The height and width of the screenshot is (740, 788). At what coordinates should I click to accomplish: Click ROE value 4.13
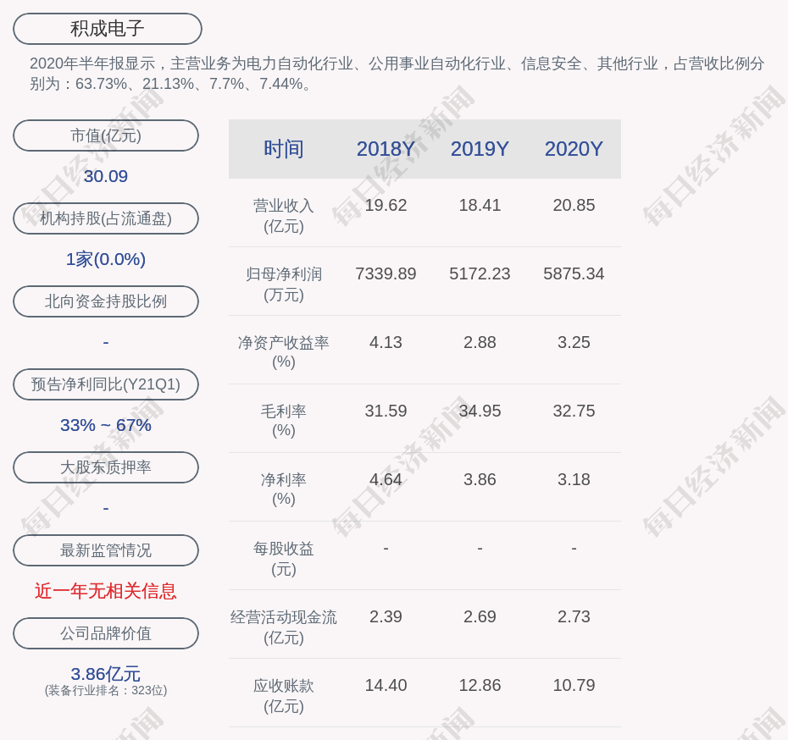(x=386, y=342)
